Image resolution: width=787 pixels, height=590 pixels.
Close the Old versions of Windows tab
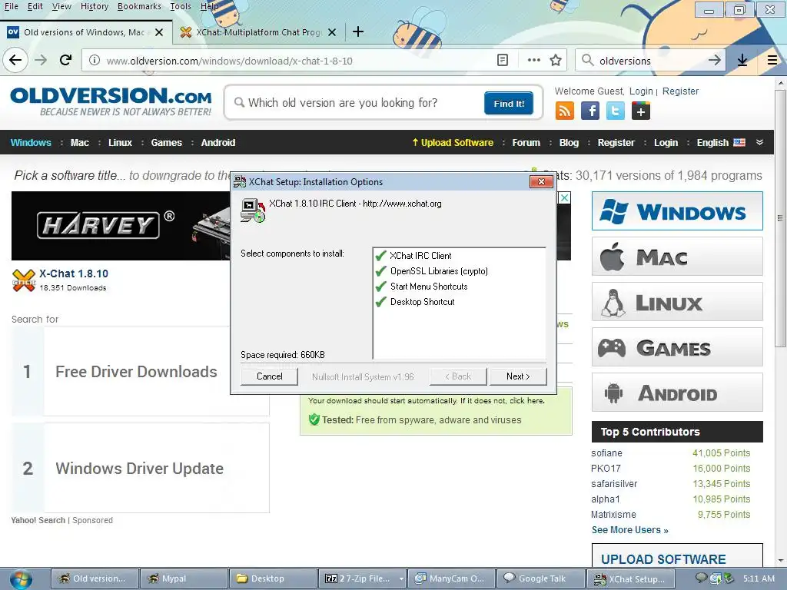[159, 32]
